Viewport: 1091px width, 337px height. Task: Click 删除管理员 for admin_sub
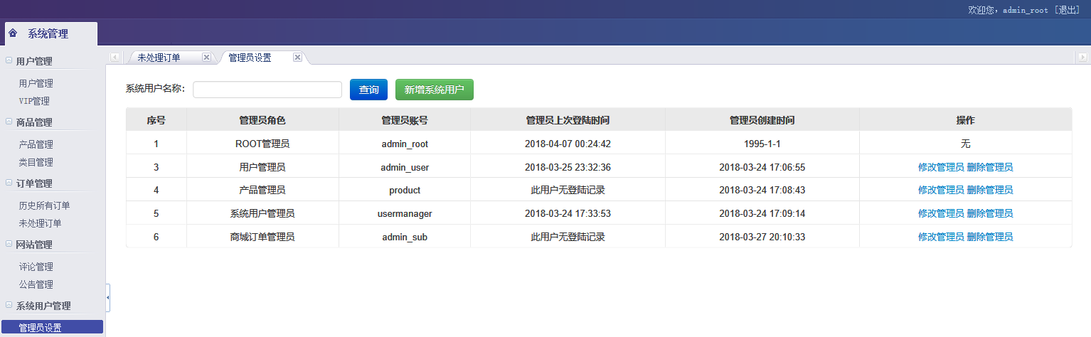point(990,237)
